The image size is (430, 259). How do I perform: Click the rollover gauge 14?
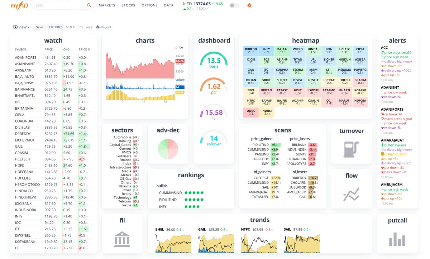214,138
